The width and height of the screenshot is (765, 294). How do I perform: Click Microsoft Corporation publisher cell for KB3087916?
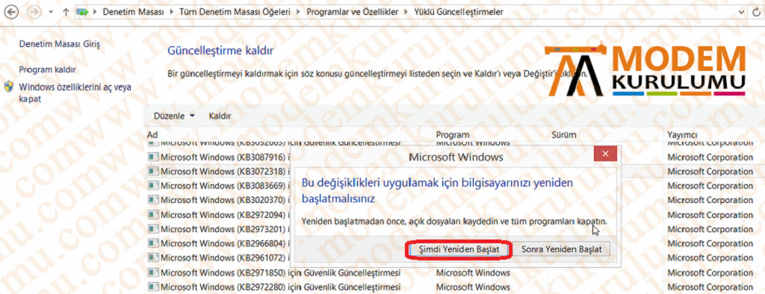point(710,157)
